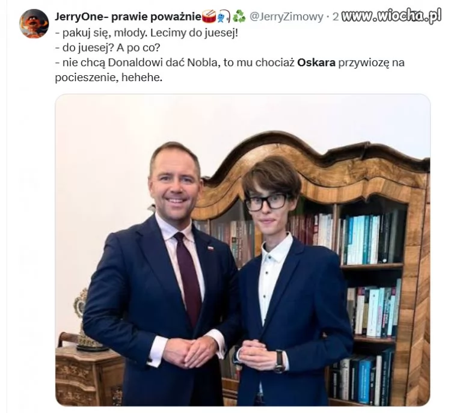
Task: Click the green recycling emoji in display name
Action: pos(239,17)
